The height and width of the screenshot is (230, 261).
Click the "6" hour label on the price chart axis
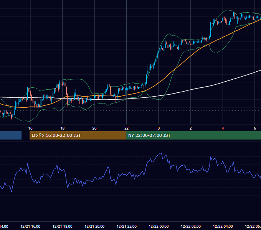pyautogui.click(x=255, y=128)
